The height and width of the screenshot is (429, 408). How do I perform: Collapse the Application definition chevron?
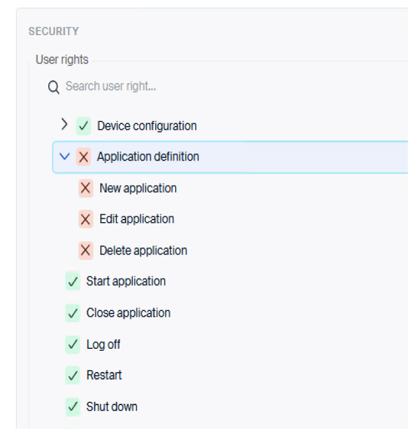[x=64, y=157]
